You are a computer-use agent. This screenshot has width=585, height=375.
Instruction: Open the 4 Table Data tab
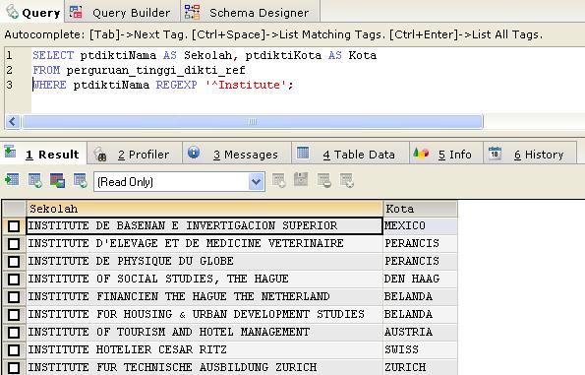point(350,154)
